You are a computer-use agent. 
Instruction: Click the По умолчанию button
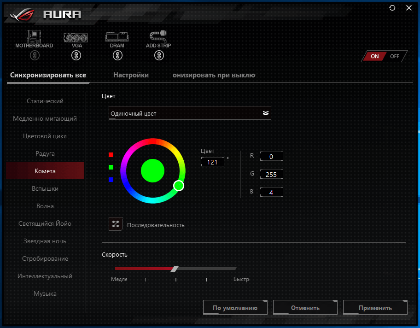coord(235,308)
